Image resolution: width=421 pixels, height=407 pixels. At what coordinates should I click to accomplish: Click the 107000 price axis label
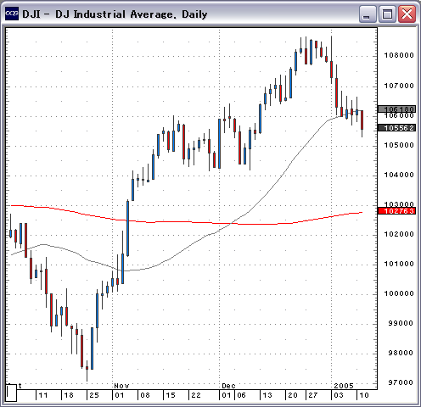[x=399, y=86]
